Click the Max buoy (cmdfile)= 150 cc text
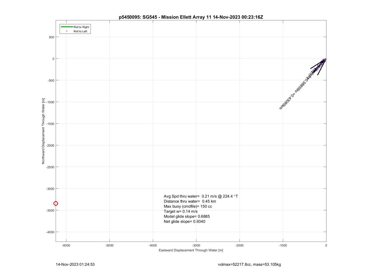 tap(188, 206)
